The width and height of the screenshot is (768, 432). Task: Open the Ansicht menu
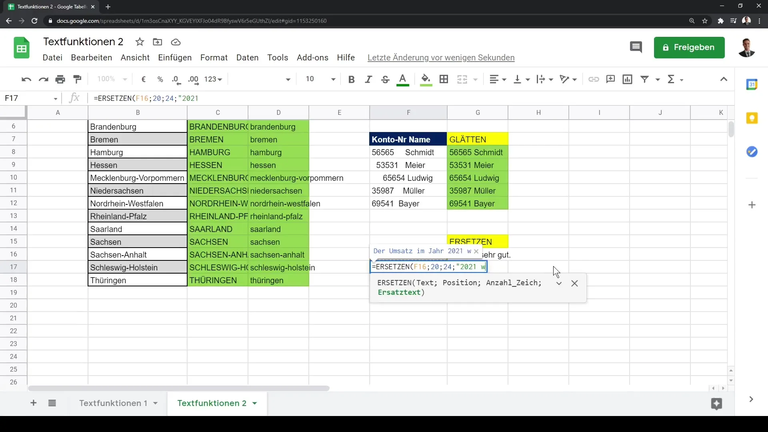tap(135, 58)
